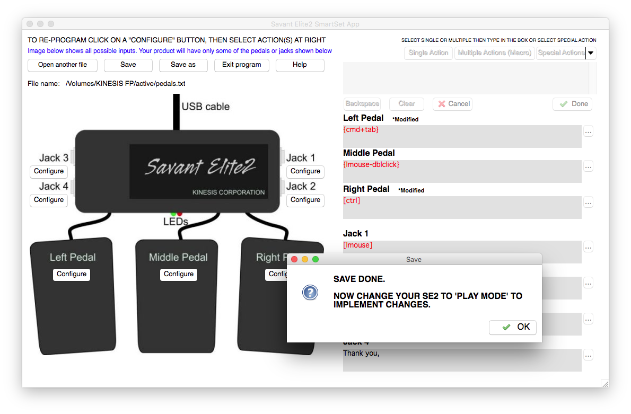Configure Jack 2
The width and height of the screenshot is (631, 414).
click(x=305, y=200)
